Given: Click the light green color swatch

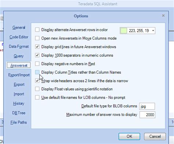Looking at the screenshot, I should pos(124,30).
